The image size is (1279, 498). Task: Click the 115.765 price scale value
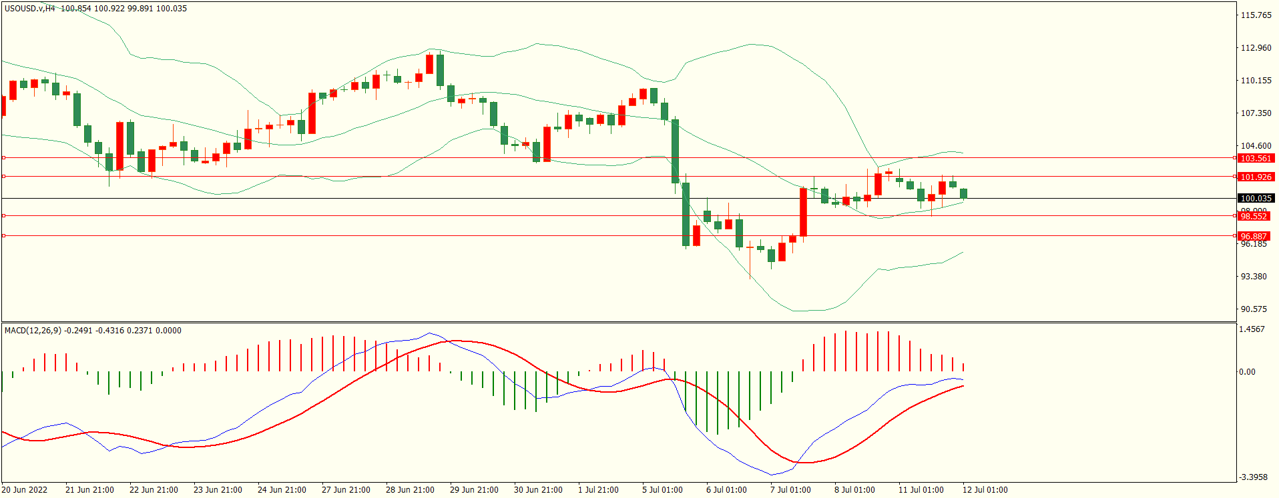(x=1256, y=15)
